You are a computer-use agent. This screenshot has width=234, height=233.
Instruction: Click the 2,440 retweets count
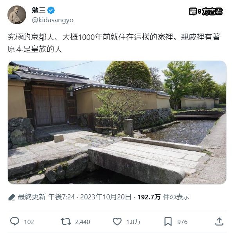(83, 222)
